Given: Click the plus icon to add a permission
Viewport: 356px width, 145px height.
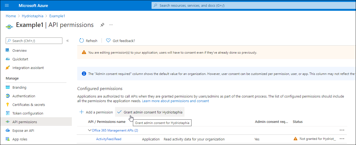Looking at the screenshot, I should tap(81, 112).
